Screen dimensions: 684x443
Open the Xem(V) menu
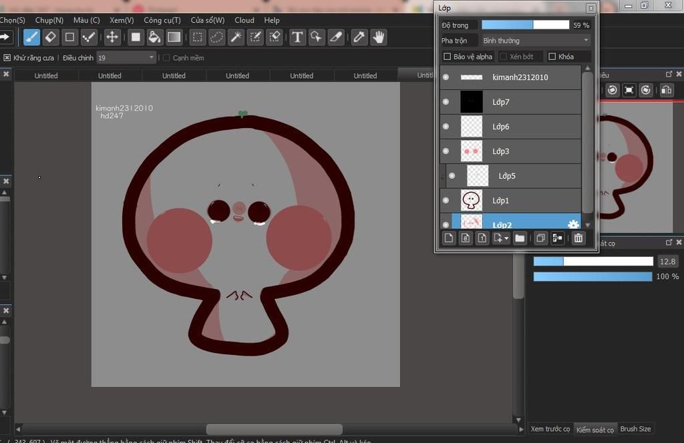pos(122,20)
